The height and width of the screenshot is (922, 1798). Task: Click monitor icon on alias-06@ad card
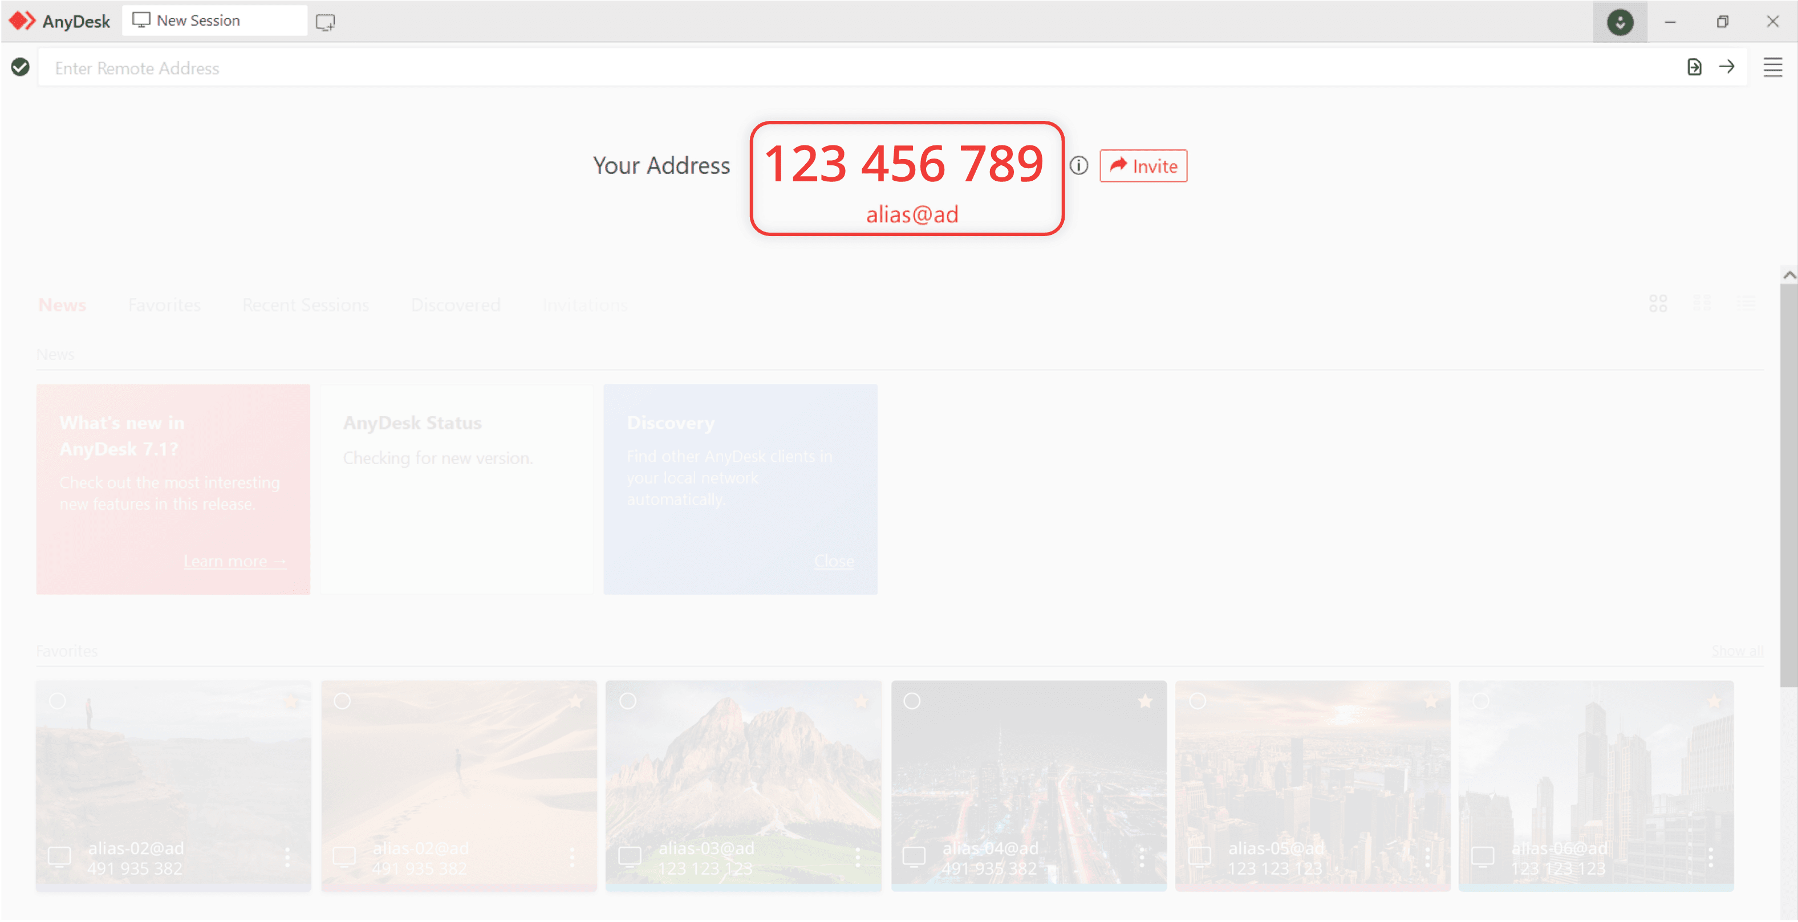pos(1482,857)
